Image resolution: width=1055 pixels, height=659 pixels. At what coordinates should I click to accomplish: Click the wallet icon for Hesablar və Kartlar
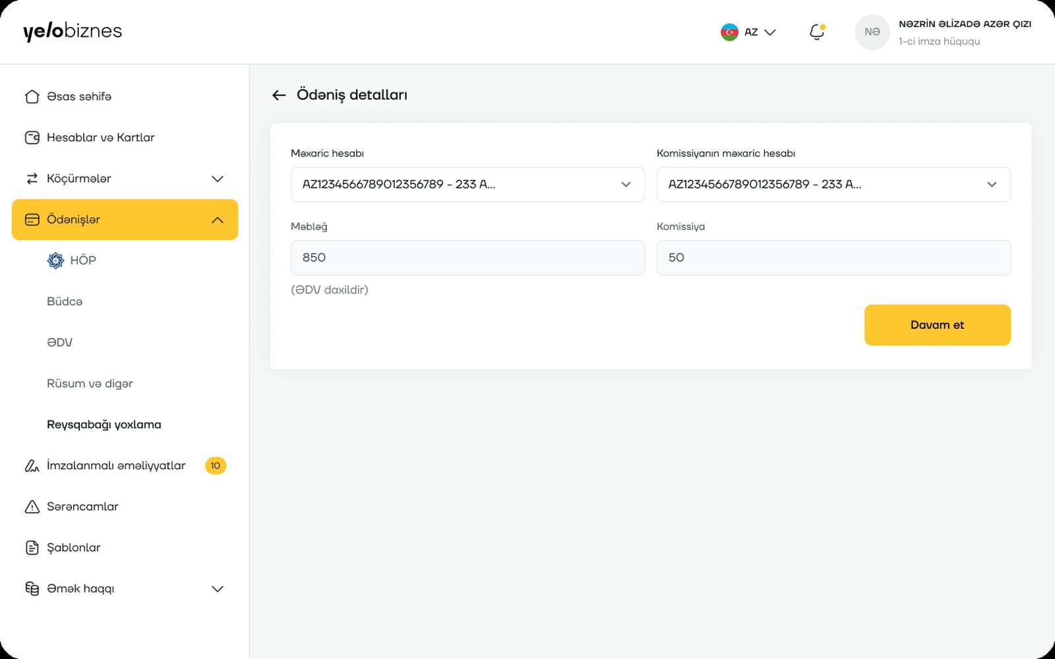point(32,138)
